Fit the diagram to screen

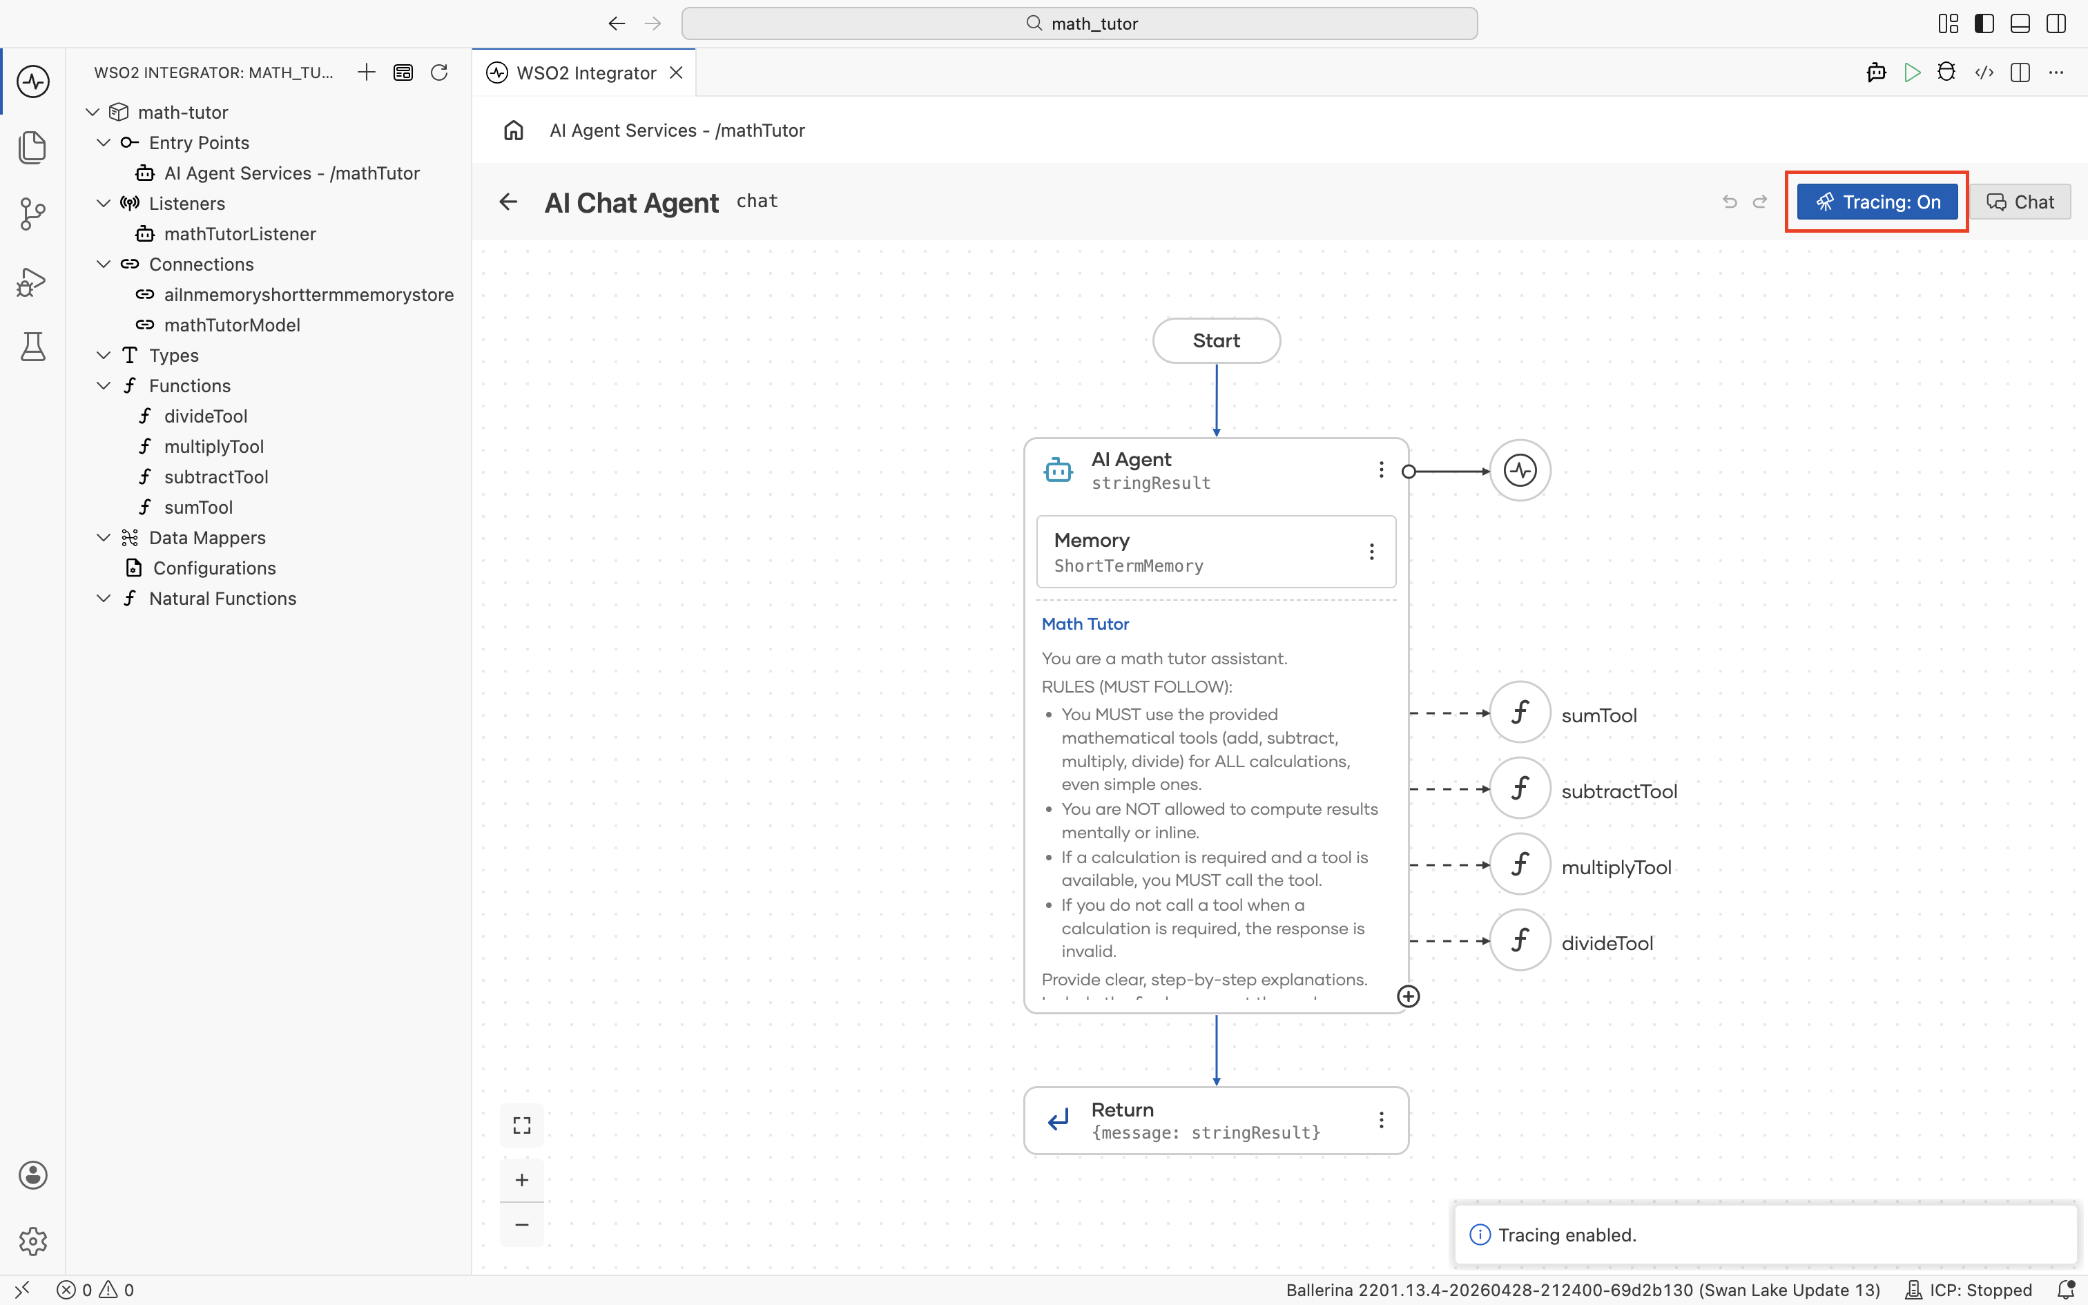click(x=522, y=1125)
